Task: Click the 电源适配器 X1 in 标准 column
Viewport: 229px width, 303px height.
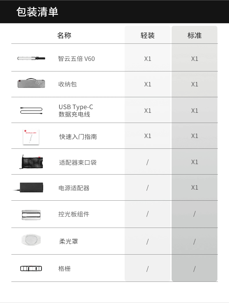Action: [195, 187]
